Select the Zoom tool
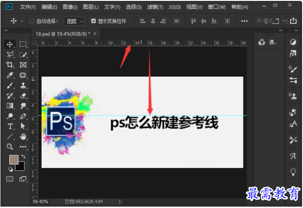Image resolution: width=303 pixels, height=208 pixels. click(10, 147)
